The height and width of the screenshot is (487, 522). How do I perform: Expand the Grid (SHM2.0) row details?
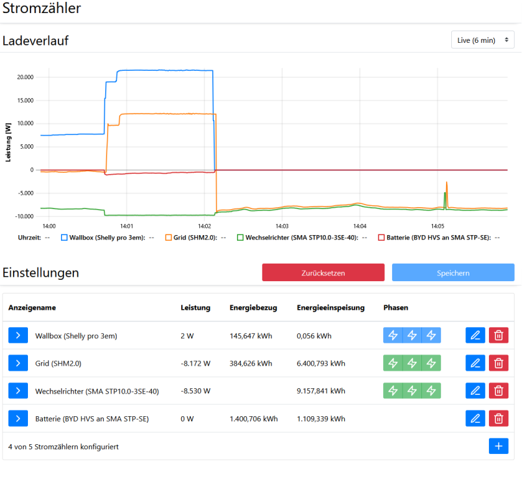coord(18,363)
